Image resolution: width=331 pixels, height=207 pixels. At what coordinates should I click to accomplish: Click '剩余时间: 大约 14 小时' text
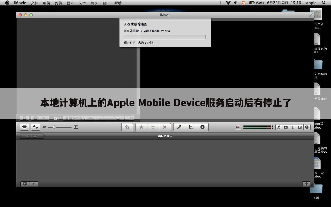point(139,43)
